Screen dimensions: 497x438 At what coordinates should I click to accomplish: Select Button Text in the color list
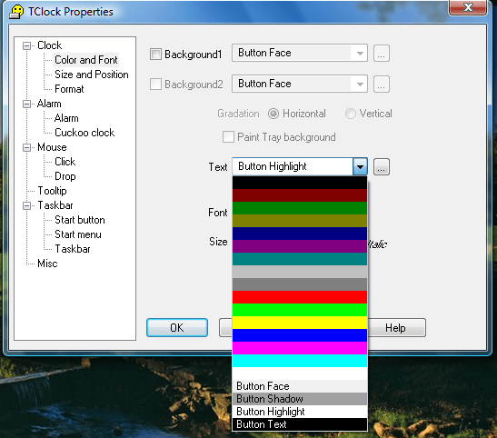tap(300, 424)
